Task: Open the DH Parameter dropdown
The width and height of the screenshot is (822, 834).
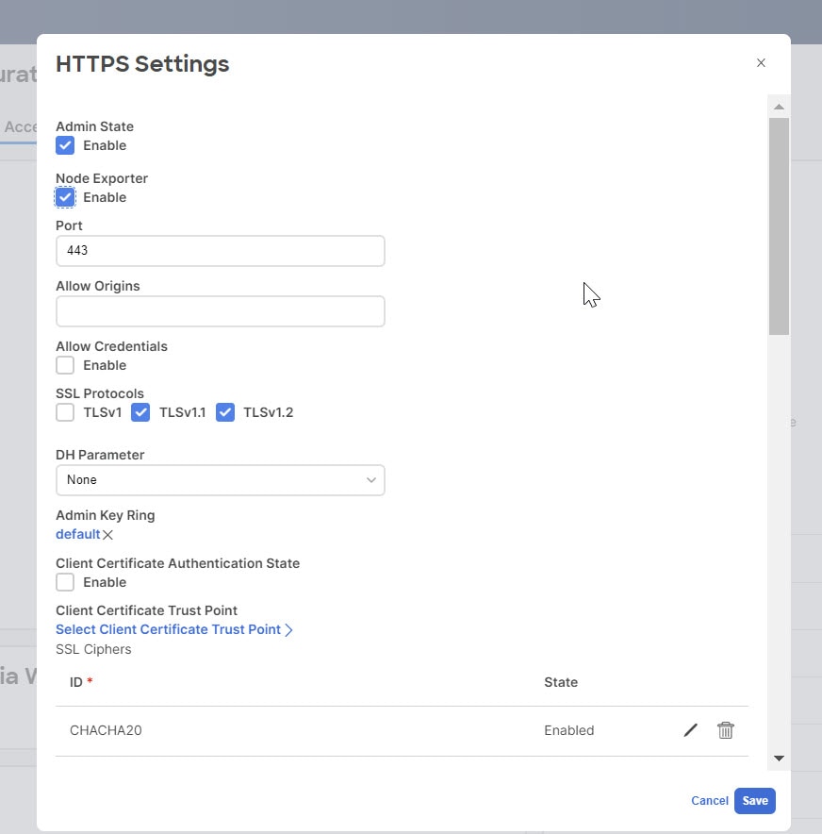Action: coord(220,480)
